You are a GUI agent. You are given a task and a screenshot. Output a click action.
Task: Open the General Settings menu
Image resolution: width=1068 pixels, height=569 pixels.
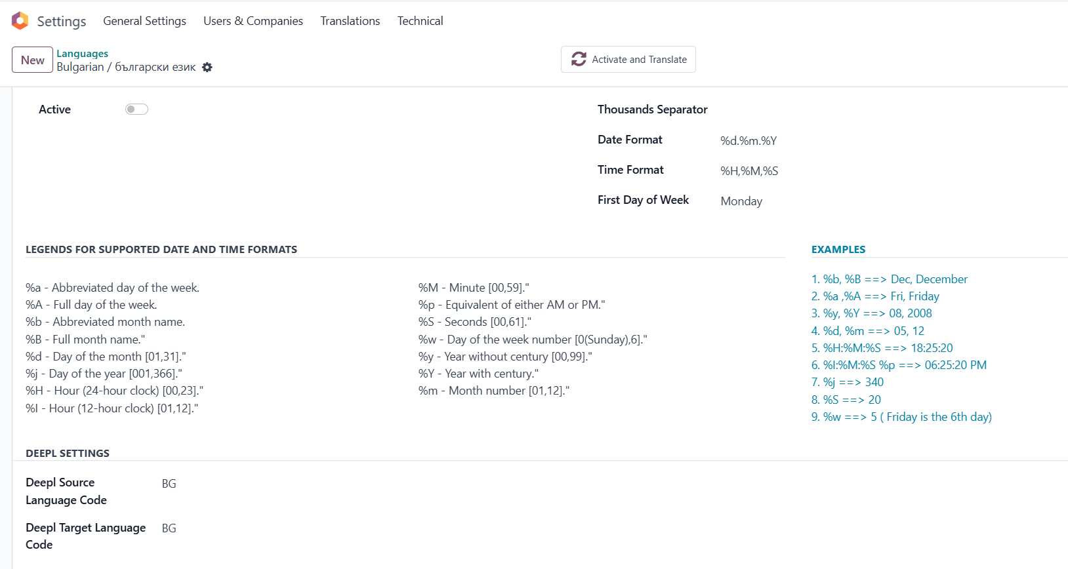tap(144, 21)
